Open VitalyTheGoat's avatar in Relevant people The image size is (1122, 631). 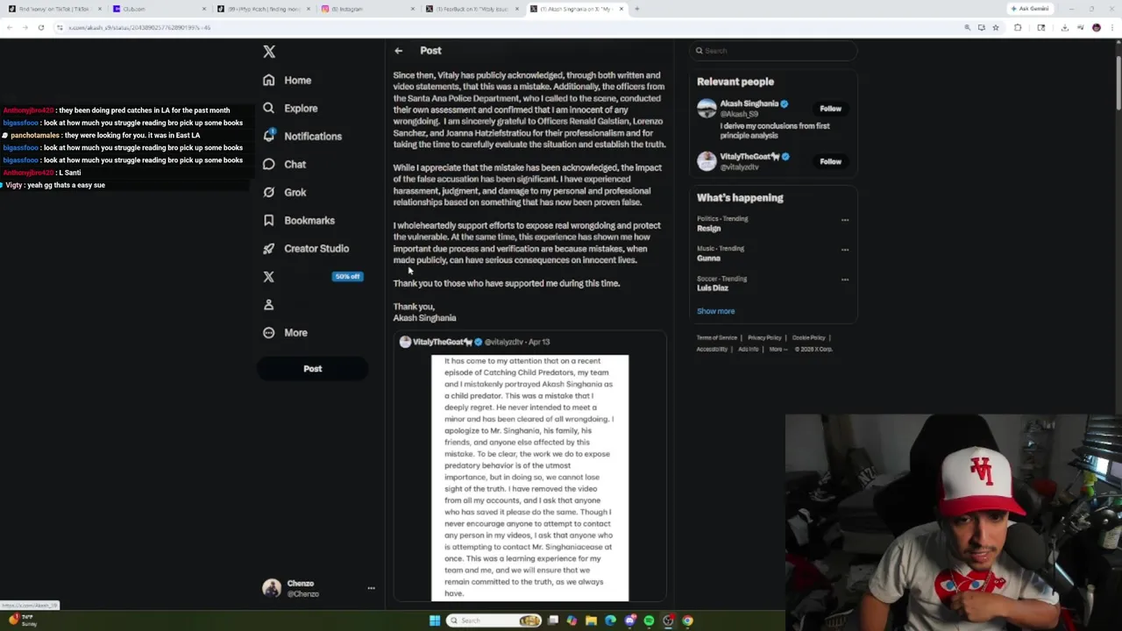[707, 161]
